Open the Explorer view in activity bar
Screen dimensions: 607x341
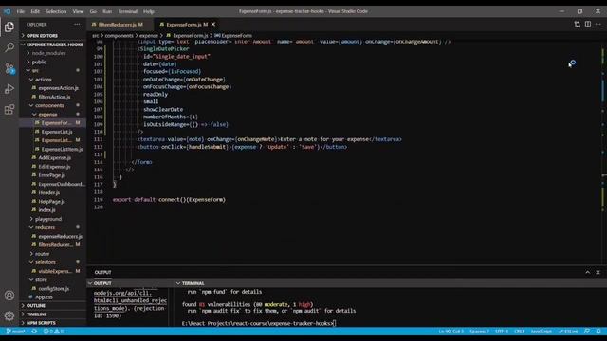click(9, 27)
